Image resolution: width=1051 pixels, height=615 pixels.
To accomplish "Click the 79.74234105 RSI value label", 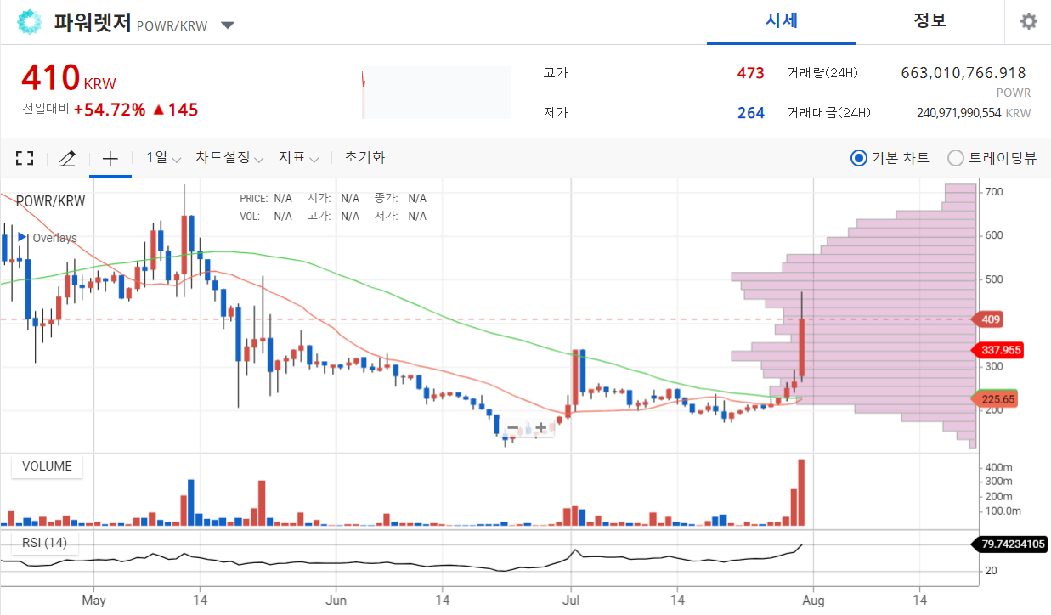I will point(1009,544).
